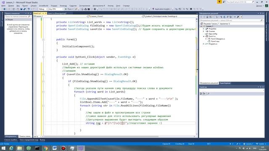This screenshot has height=151, width=269.
Task: Click the Refresh icon in Solution Explorer
Action: 224,17
